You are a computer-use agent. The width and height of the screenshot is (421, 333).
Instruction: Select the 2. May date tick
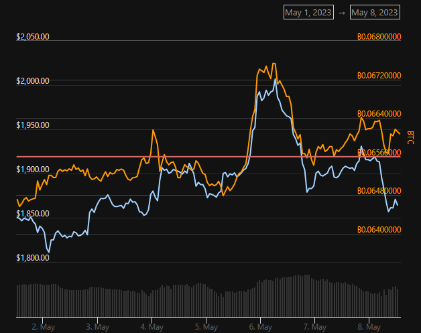43,327
